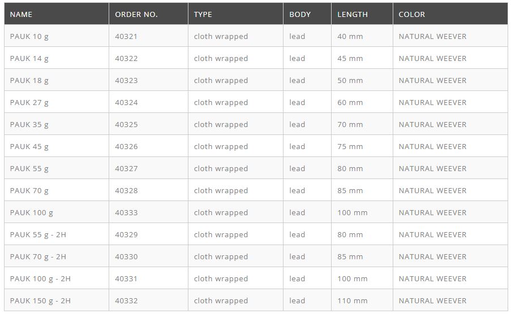
Task: Click order number 40332
Action: (x=126, y=300)
